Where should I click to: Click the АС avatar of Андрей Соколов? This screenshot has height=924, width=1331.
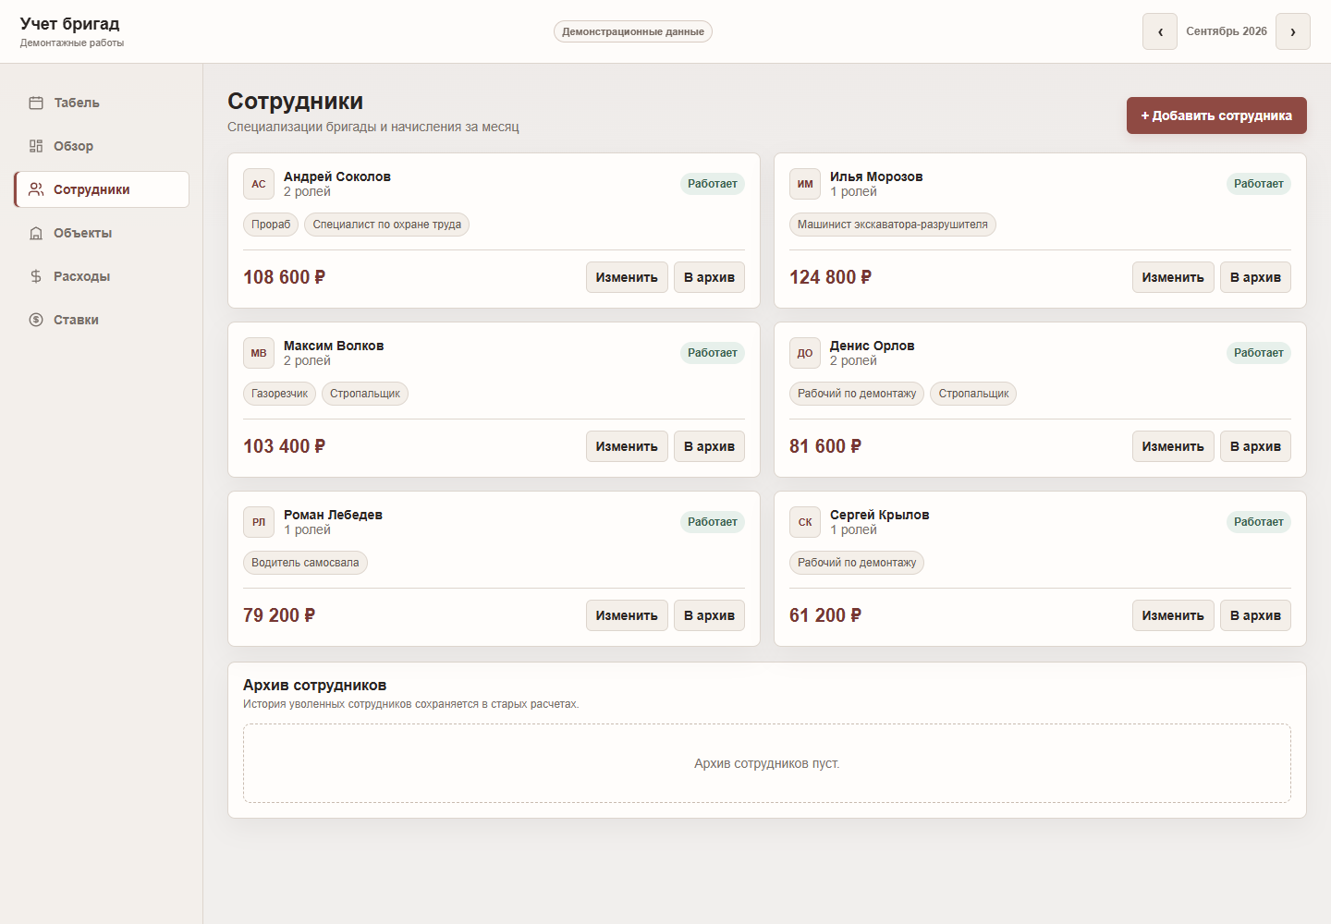259,184
